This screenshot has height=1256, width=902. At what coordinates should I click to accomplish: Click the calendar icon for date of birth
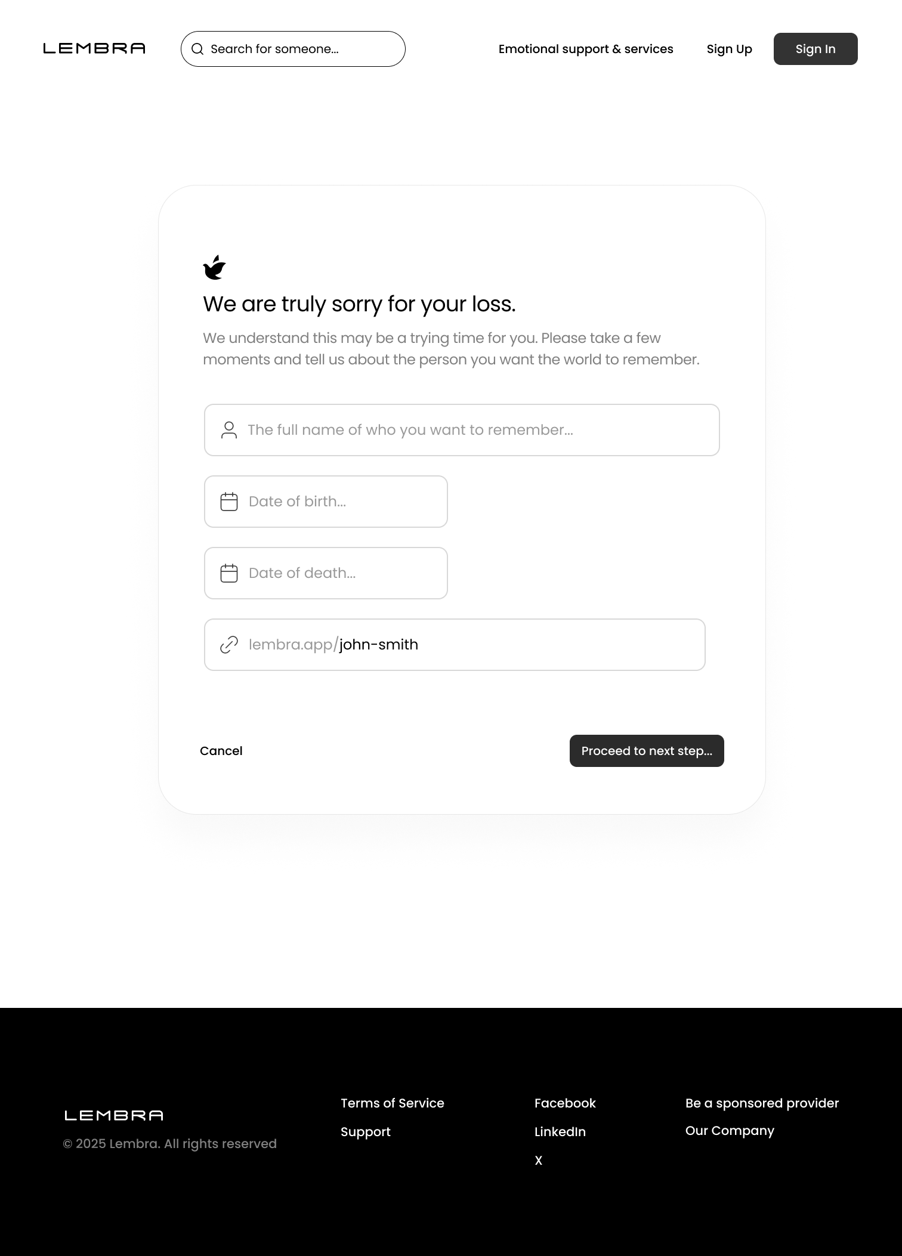[x=229, y=502]
